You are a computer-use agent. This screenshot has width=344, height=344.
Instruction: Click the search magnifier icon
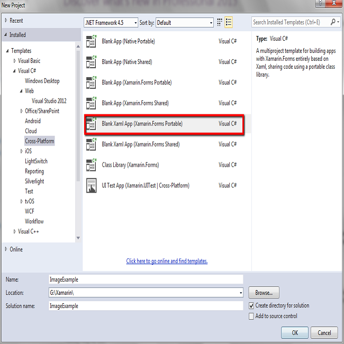[x=333, y=22]
